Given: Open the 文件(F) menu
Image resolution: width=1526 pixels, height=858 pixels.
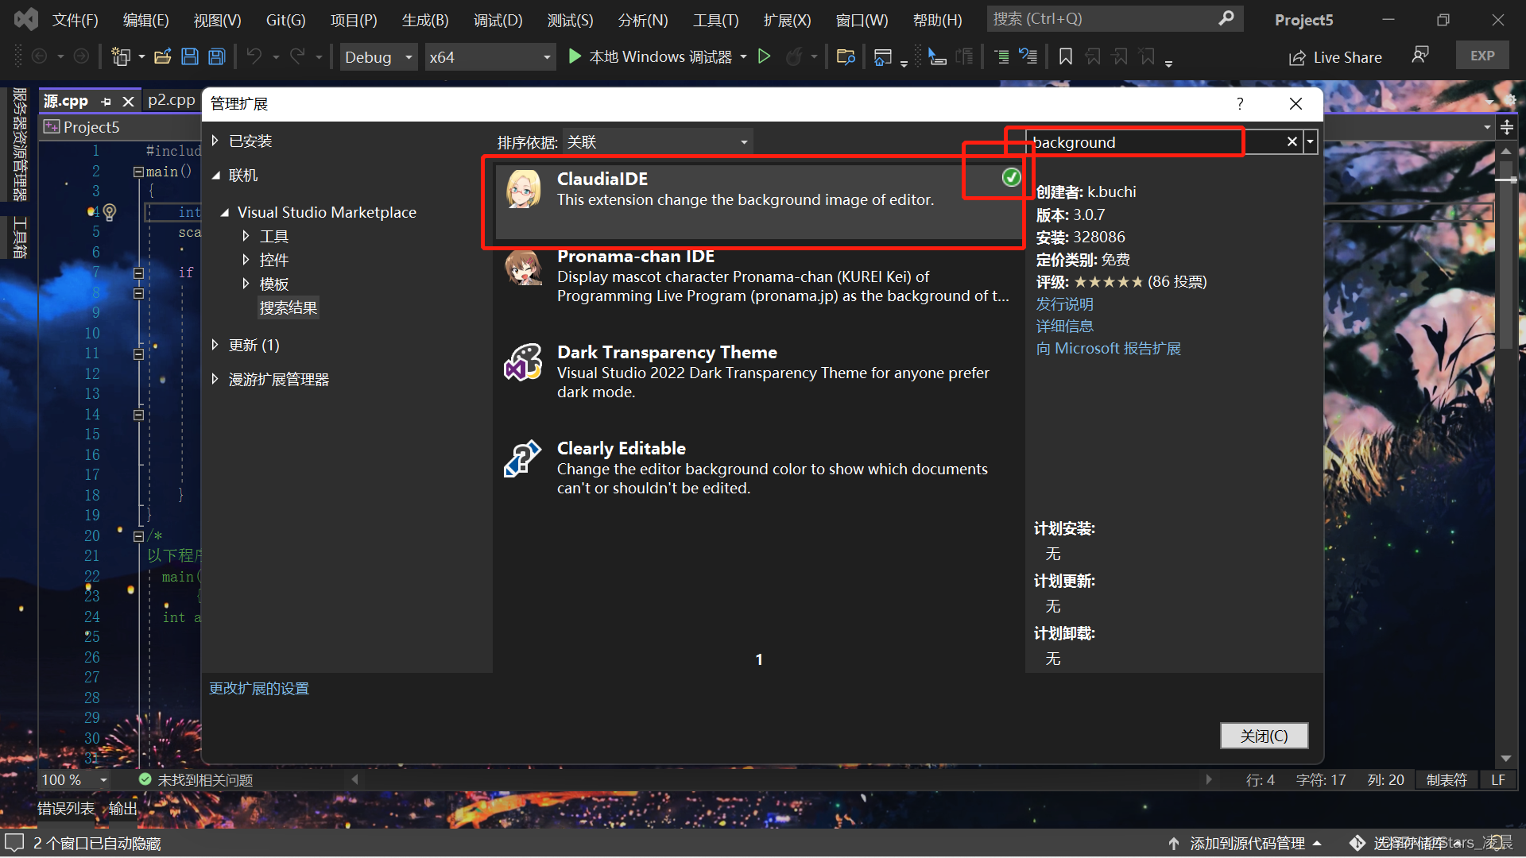Looking at the screenshot, I should click(76, 20).
